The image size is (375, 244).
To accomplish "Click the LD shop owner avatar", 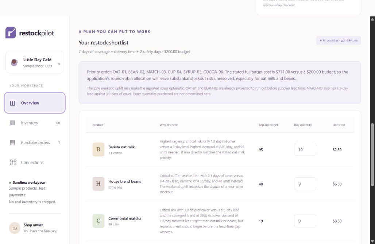I will (15, 228).
